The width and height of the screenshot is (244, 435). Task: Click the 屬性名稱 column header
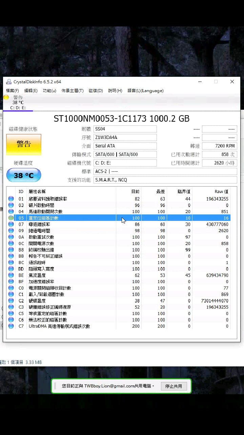[37, 192]
